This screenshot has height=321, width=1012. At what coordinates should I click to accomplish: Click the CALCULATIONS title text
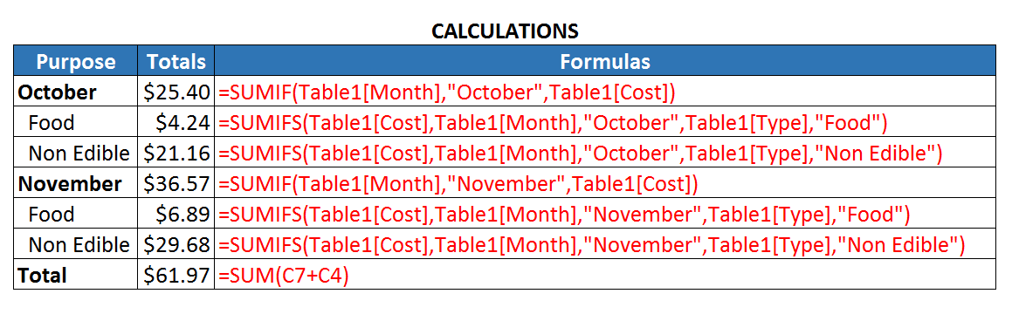coord(505,31)
